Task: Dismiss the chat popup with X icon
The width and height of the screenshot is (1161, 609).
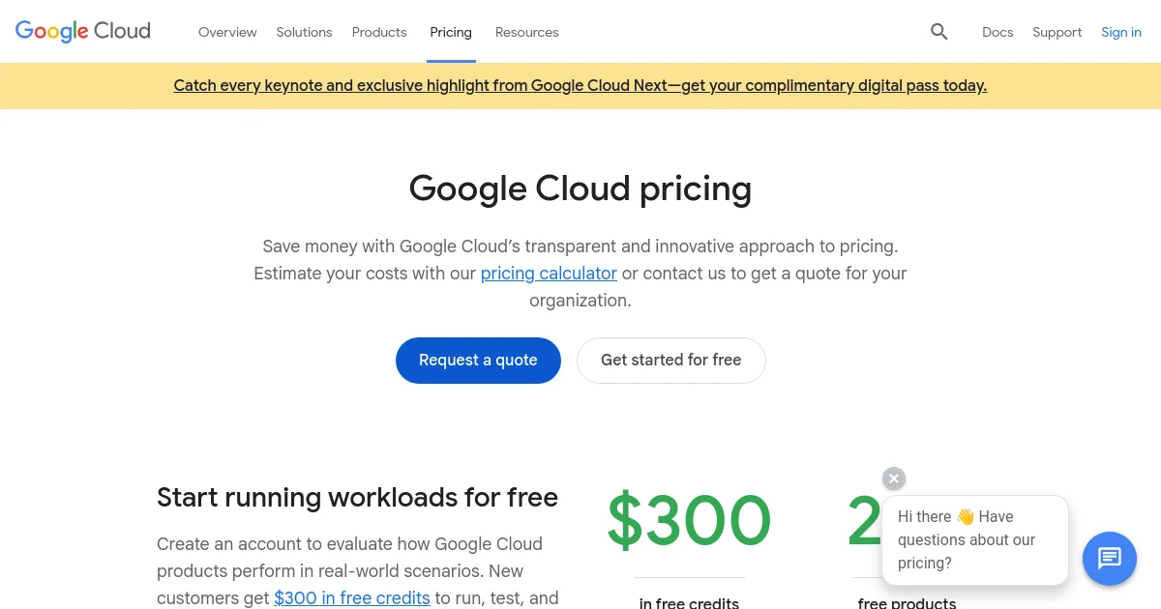Action: (894, 478)
